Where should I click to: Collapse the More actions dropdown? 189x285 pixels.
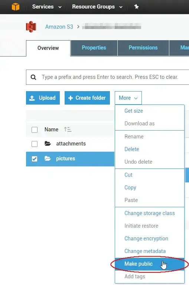pyautogui.click(x=128, y=98)
